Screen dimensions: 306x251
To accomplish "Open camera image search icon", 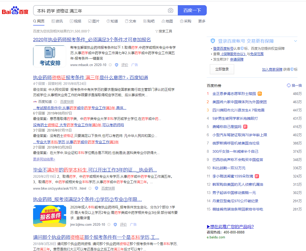I will click(171, 10).
